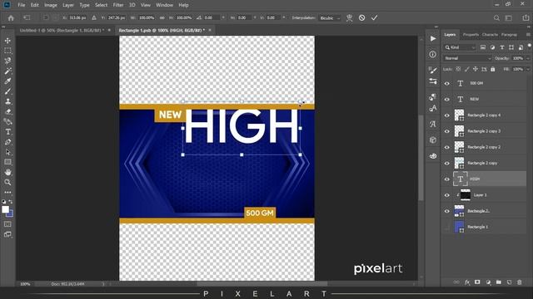The width and height of the screenshot is (533, 299).
Task: Open the search magnifier in options bar
Action: coord(496,18)
